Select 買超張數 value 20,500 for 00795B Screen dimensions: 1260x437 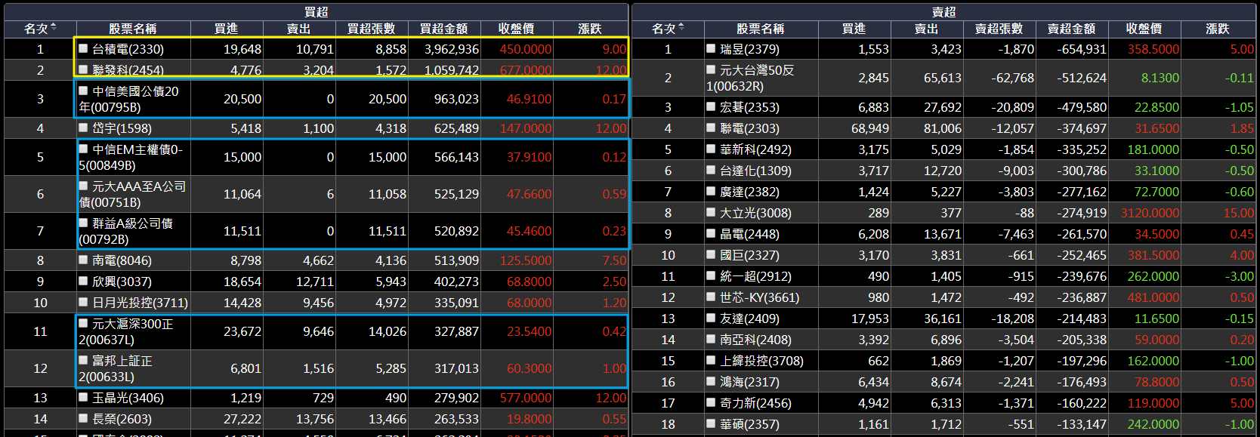click(x=388, y=99)
